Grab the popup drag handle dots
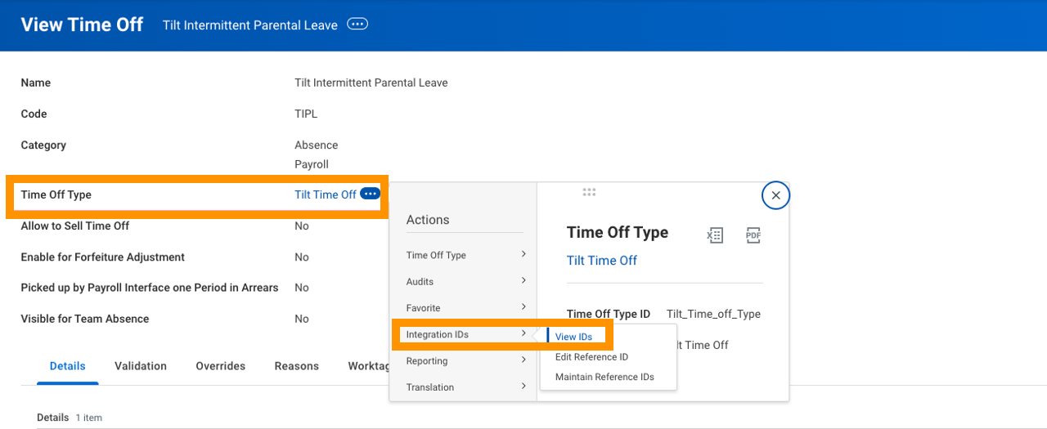This screenshot has width=1047, height=429. [x=589, y=192]
